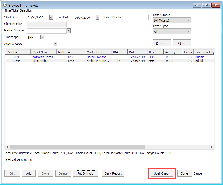Screen dimensions: 223x185
Task: Click the Client Number field
Action: [x=47, y=24]
